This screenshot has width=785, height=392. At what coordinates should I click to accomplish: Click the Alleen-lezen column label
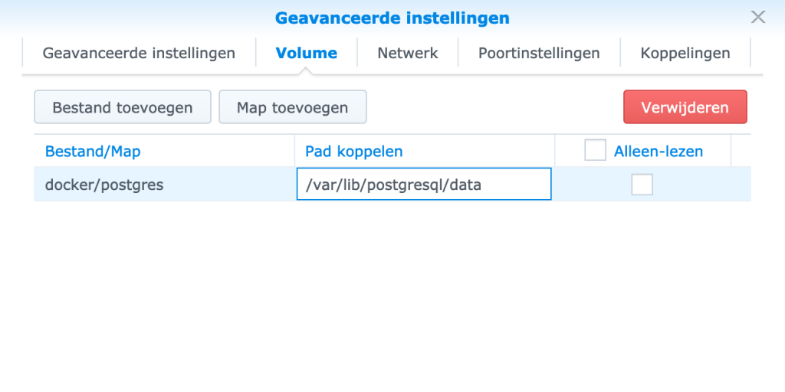coord(659,151)
